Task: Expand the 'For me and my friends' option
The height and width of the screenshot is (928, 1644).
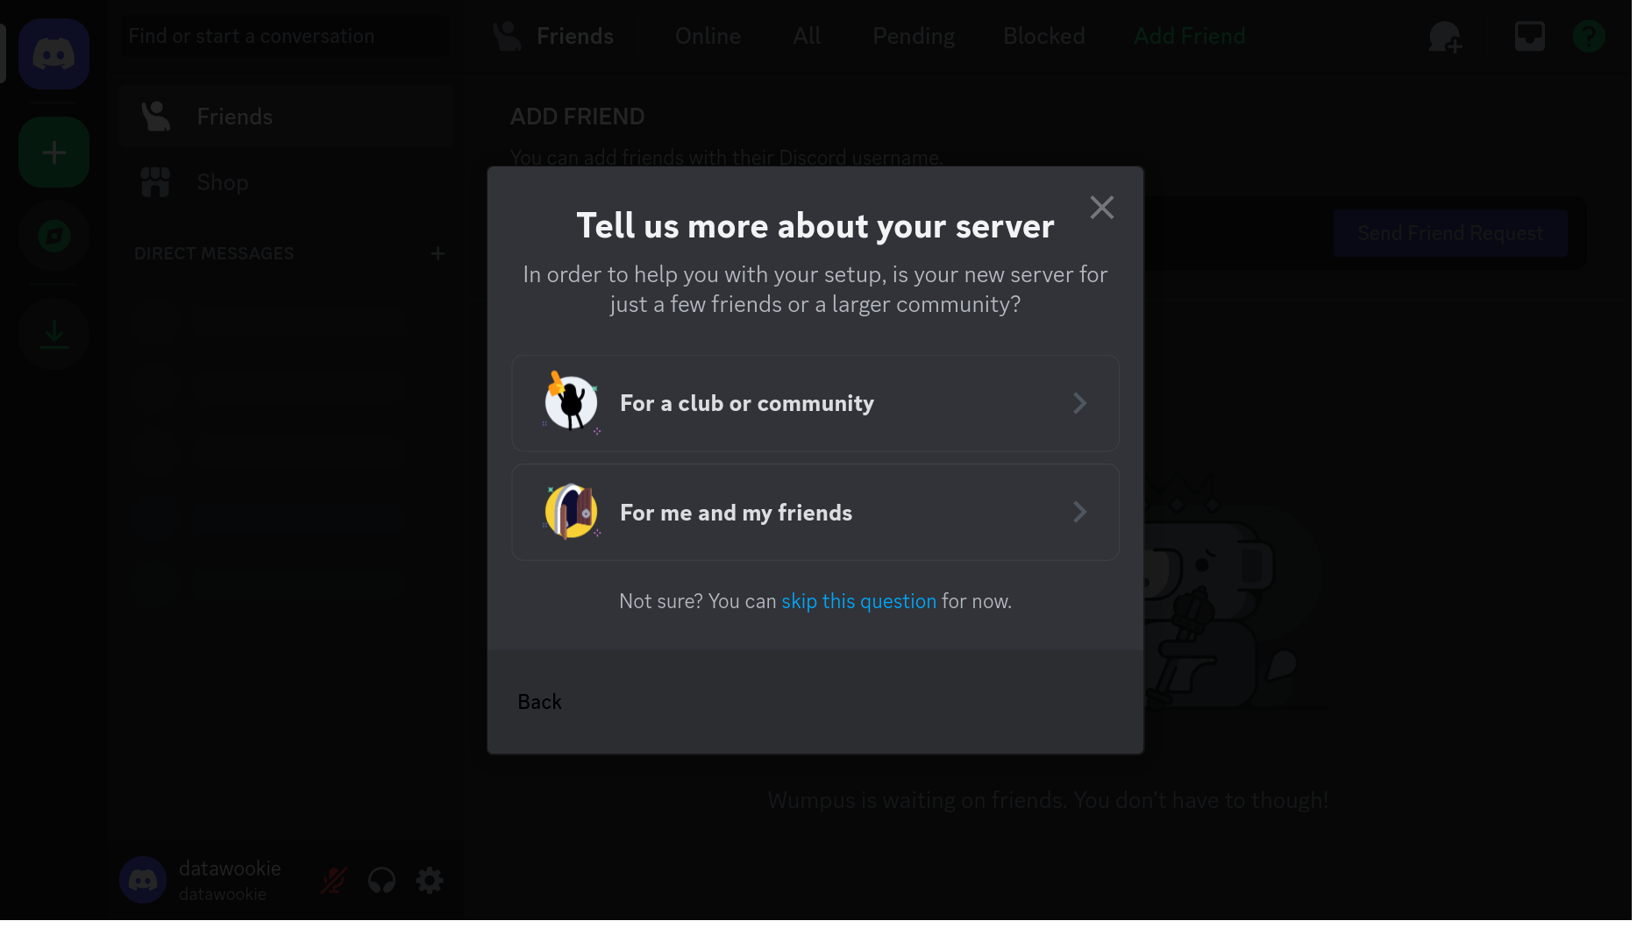Action: 815,512
